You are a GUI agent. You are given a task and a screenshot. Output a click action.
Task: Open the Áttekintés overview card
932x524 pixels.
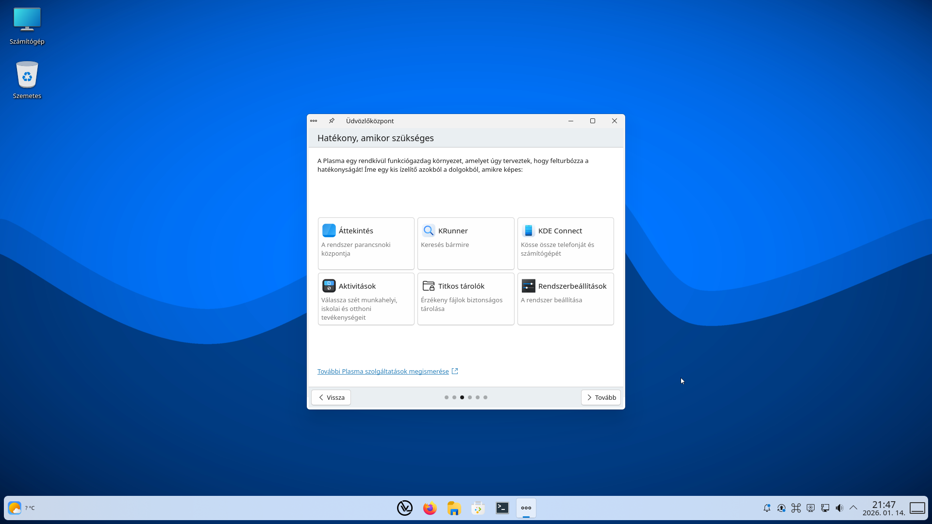coord(366,243)
